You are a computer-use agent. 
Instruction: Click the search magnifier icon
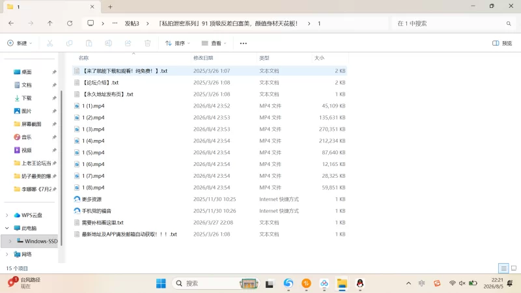(509, 23)
